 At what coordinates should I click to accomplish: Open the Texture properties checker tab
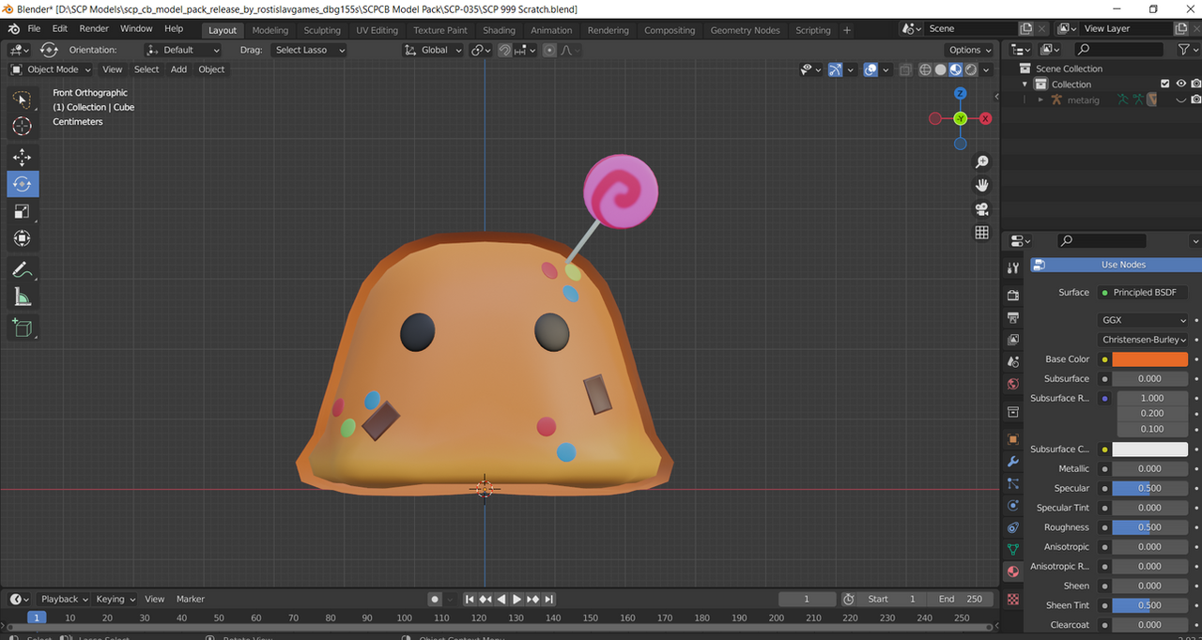click(x=1013, y=599)
